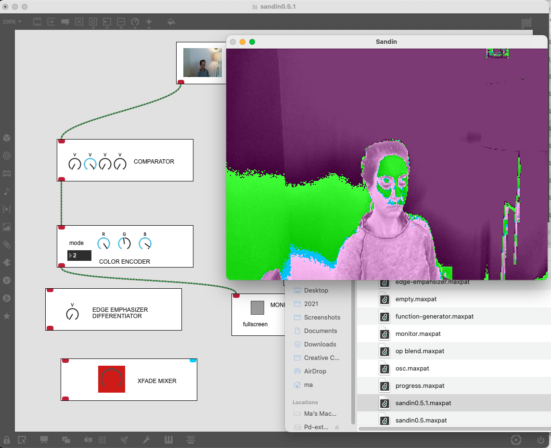Adjust the G dial in COLOR ENCODER
551x448 pixels.
124,243
